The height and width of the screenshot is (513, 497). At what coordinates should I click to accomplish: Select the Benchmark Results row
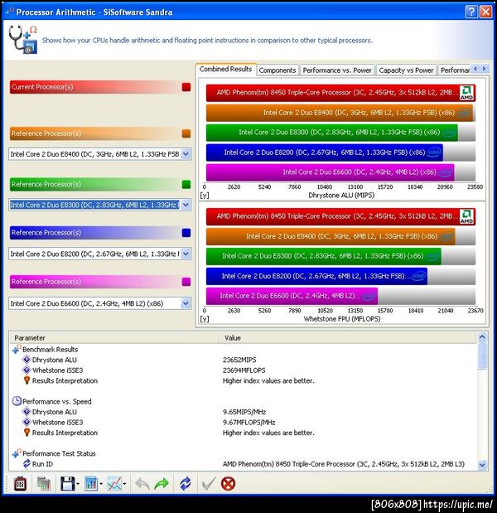tap(244, 350)
